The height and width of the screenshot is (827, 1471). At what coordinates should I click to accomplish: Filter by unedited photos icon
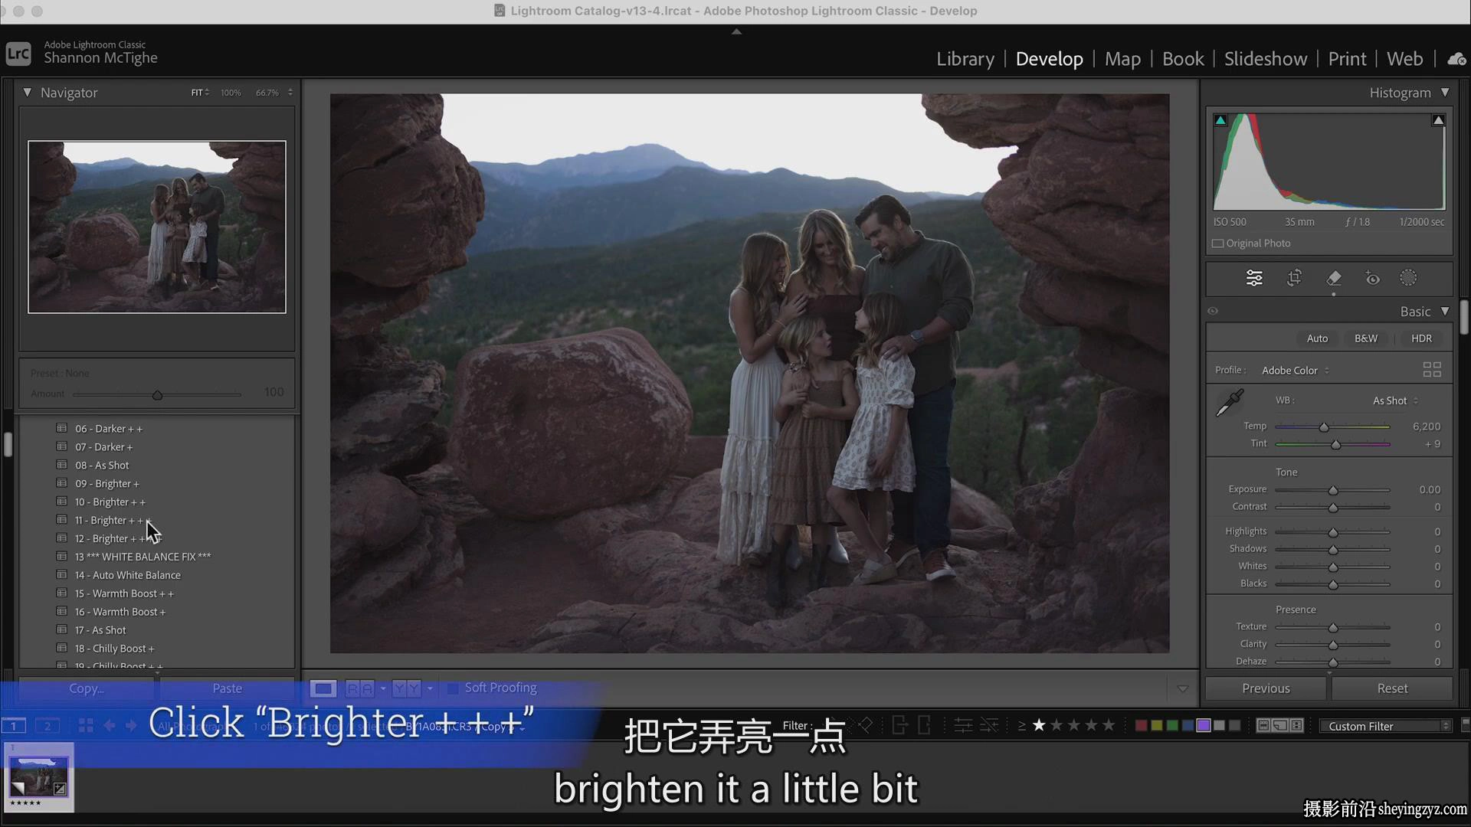(989, 725)
